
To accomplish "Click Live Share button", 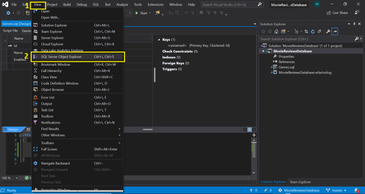I will (x=337, y=13).
